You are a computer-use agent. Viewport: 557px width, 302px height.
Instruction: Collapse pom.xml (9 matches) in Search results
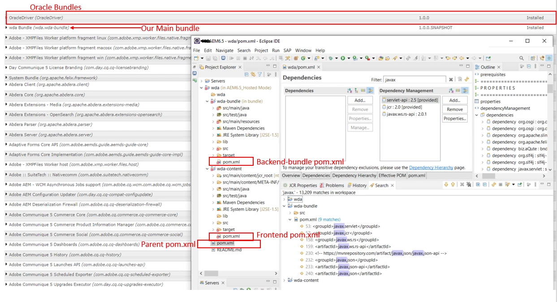290,220
